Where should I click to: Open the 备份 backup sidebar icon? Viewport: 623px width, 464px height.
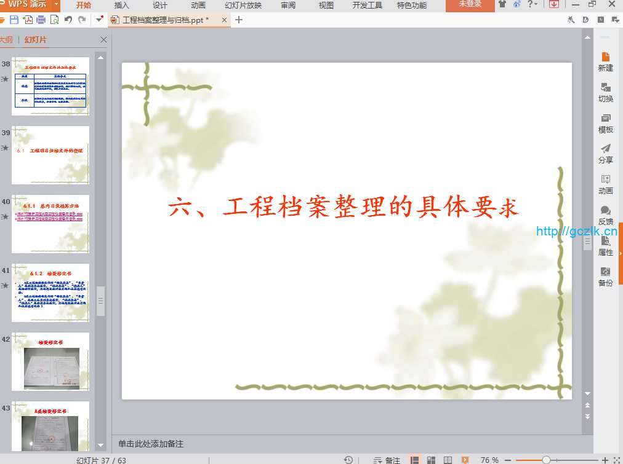pyautogui.click(x=605, y=276)
